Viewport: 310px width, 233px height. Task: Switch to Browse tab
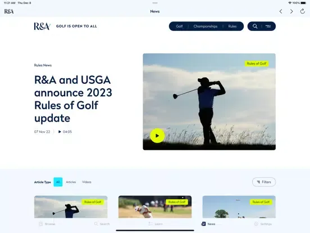point(47,224)
